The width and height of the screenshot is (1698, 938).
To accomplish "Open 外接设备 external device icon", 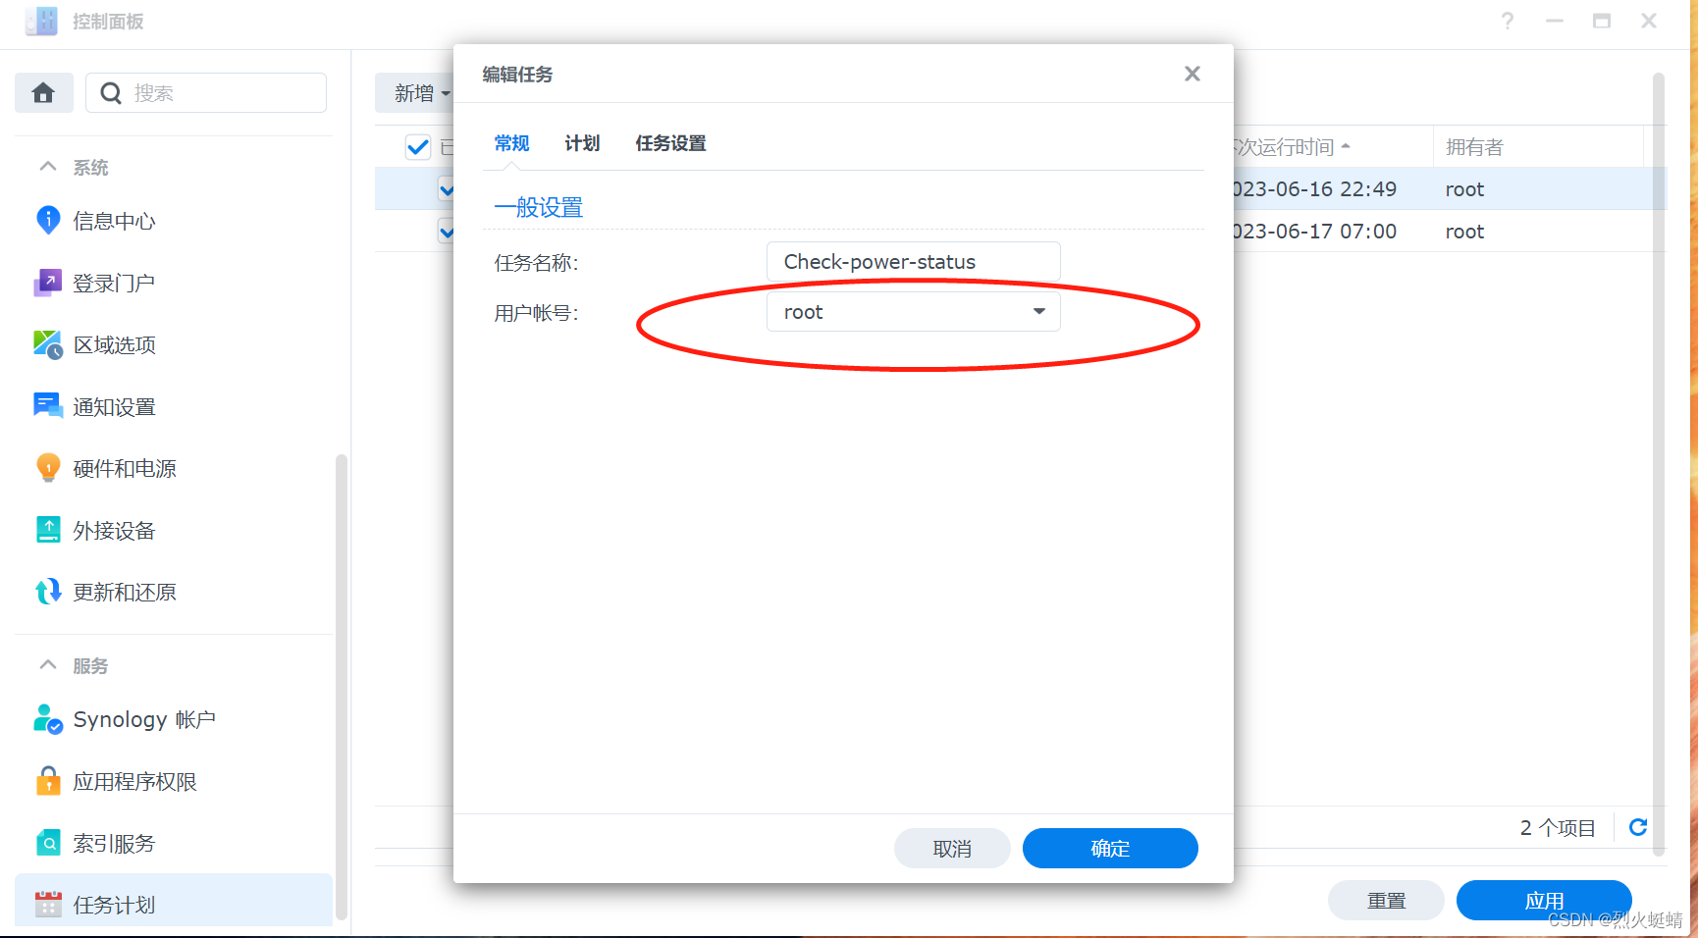I will click(47, 530).
